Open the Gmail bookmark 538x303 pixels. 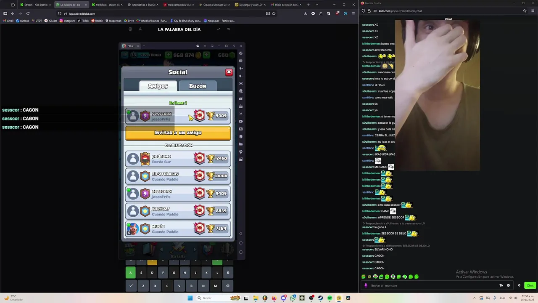[8, 21]
